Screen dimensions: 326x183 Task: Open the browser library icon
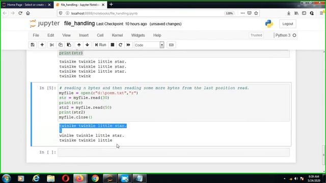296,13
